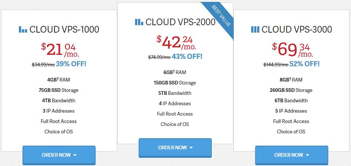Open the VPS-3000 Order Now dropdown arrow
Image resolution: width=351 pixels, height=166 pixels.
[307, 155]
